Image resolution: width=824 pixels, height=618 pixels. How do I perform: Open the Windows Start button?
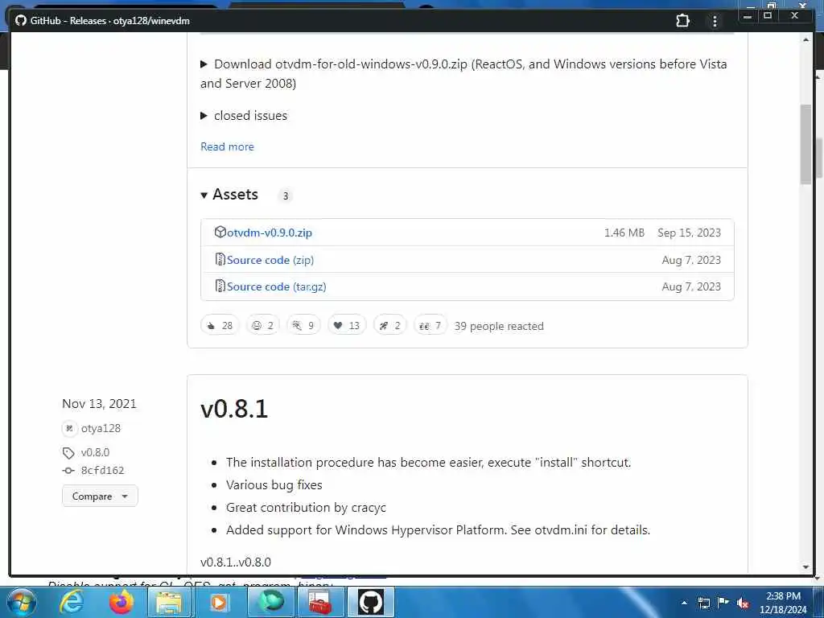[x=21, y=602]
